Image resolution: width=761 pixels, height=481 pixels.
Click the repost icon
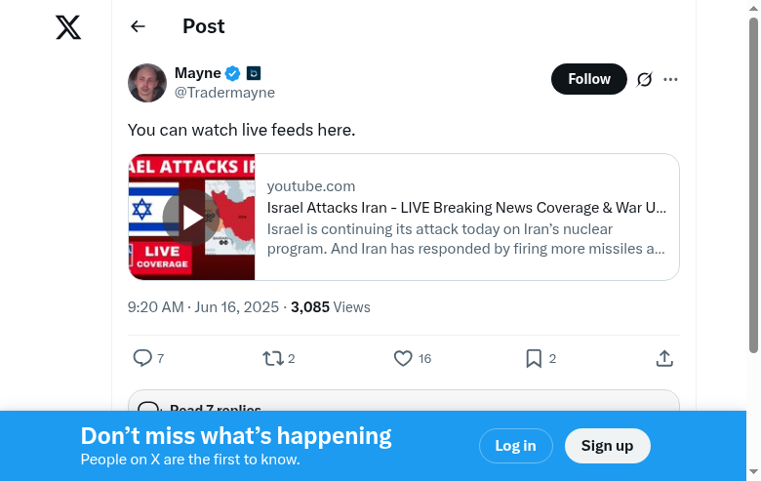pyautogui.click(x=273, y=358)
